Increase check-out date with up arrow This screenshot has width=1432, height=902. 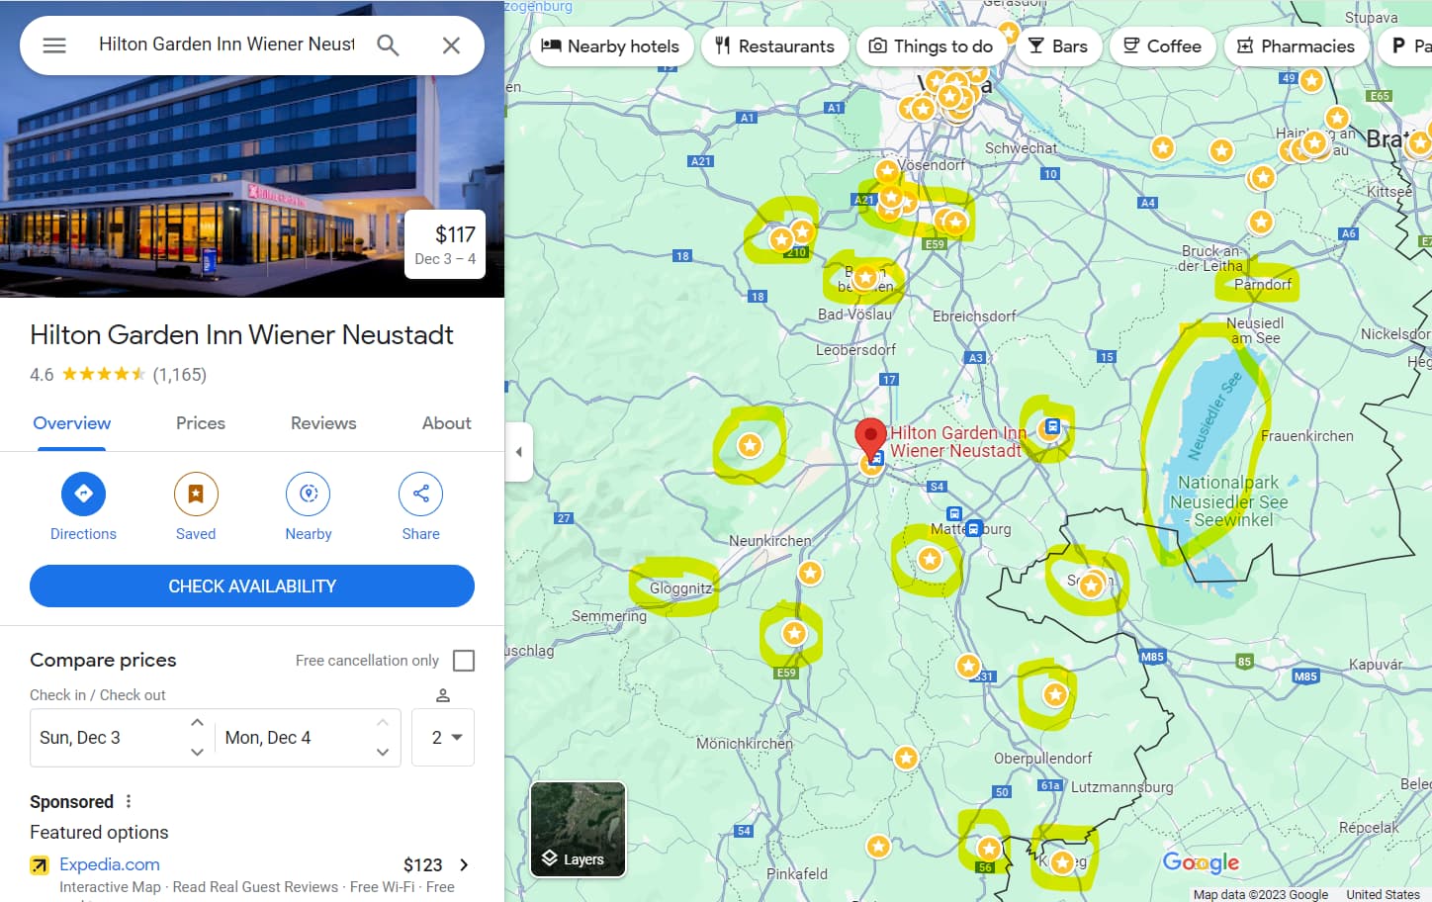point(383,723)
